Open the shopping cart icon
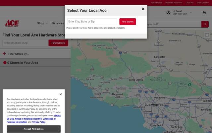This screenshot has width=212, height=133. click(204, 13)
